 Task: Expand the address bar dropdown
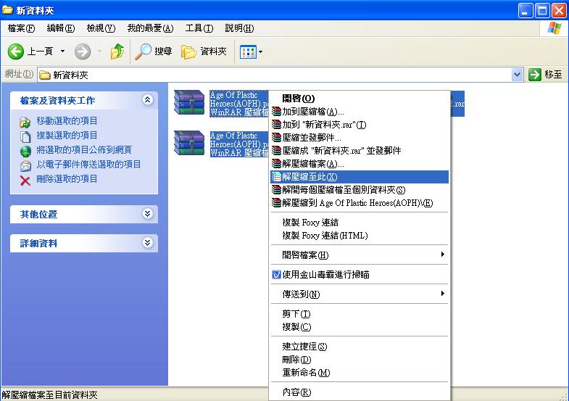(517, 75)
